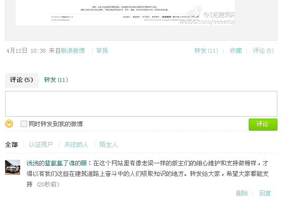Filter comments by 认证用户

point(41,145)
